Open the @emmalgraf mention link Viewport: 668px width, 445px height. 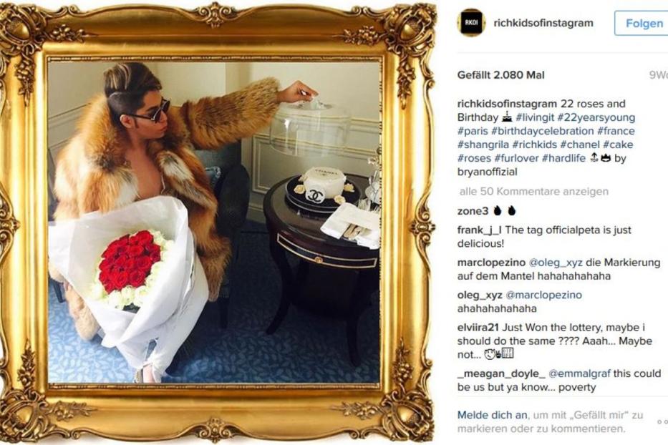[579, 374]
